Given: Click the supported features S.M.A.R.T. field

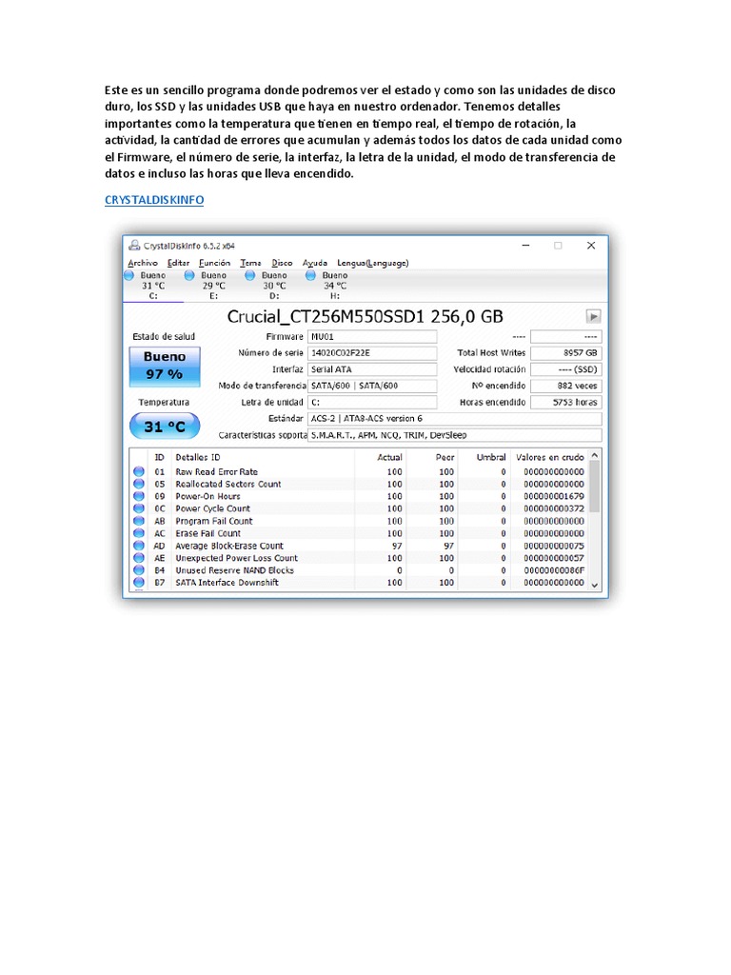Looking at the screenshot, I should pyautogui.click(x=454, y=435).
